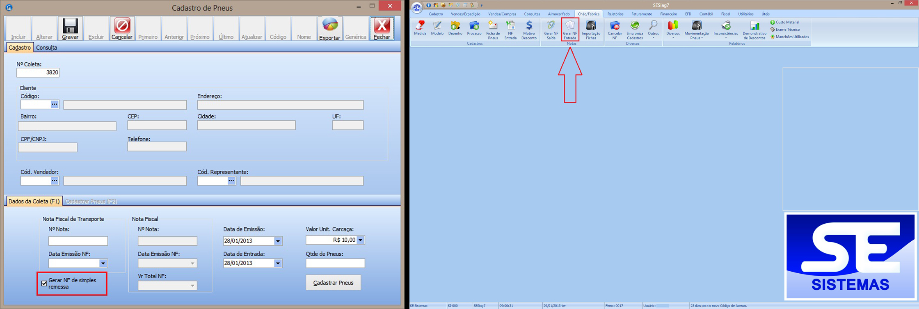Open the Faturamento ribbon tab

[641, 14]
